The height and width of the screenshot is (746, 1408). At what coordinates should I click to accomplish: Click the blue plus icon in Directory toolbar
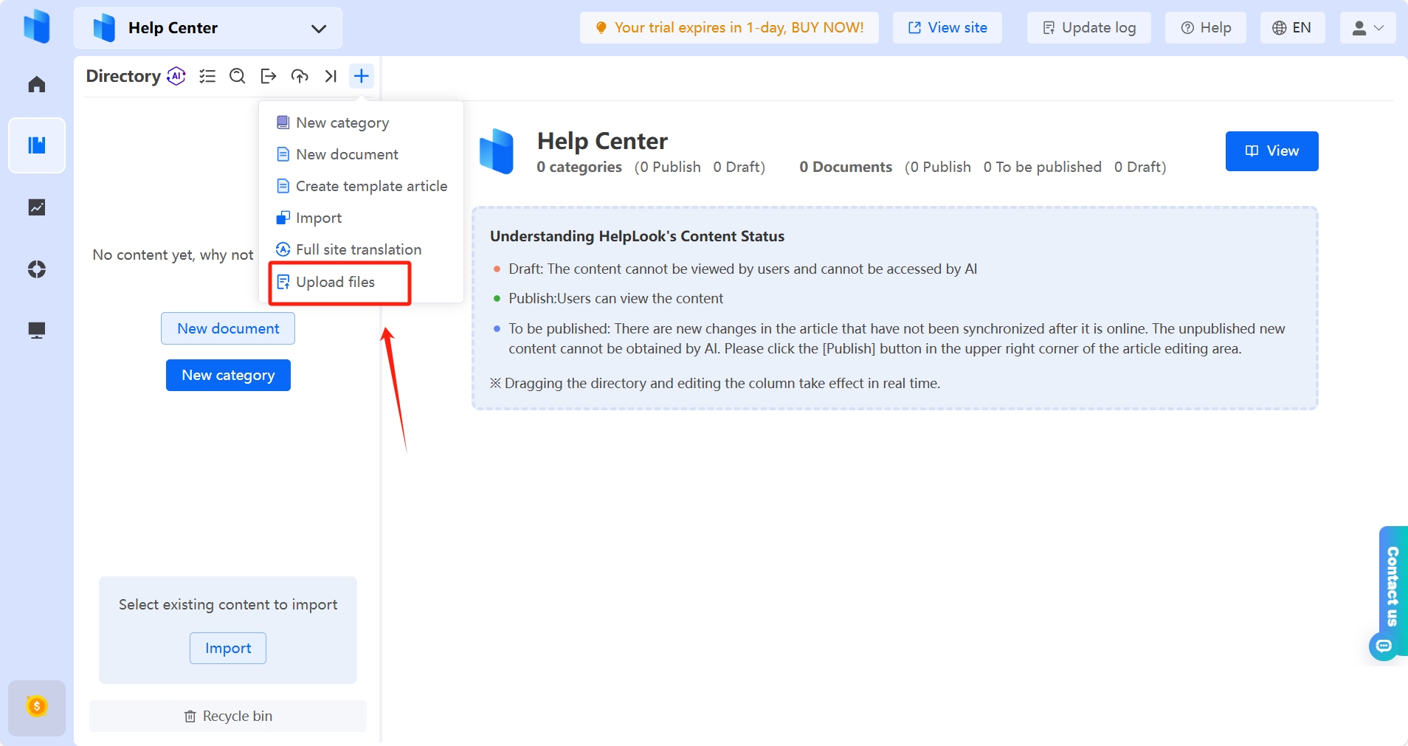click(x=361, y=76)
